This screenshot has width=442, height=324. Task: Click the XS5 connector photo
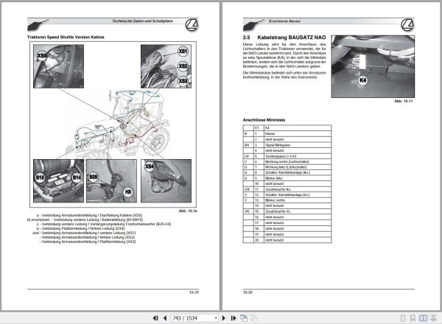click(59, 66)
